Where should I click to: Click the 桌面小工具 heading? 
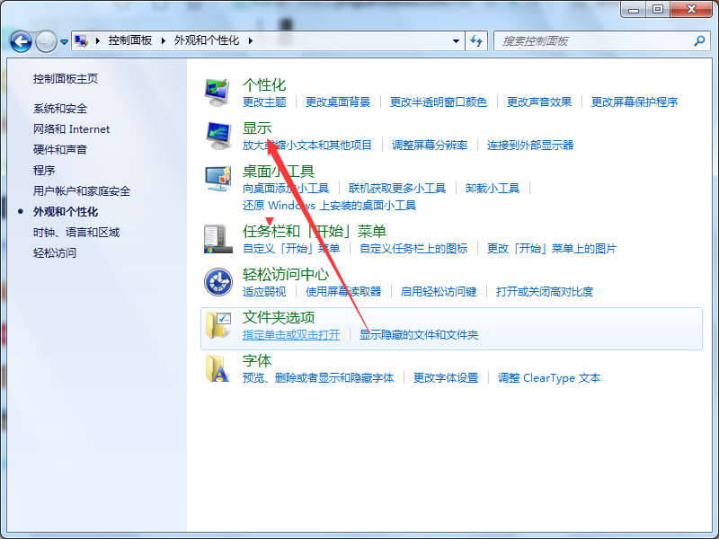coord(279,172)
